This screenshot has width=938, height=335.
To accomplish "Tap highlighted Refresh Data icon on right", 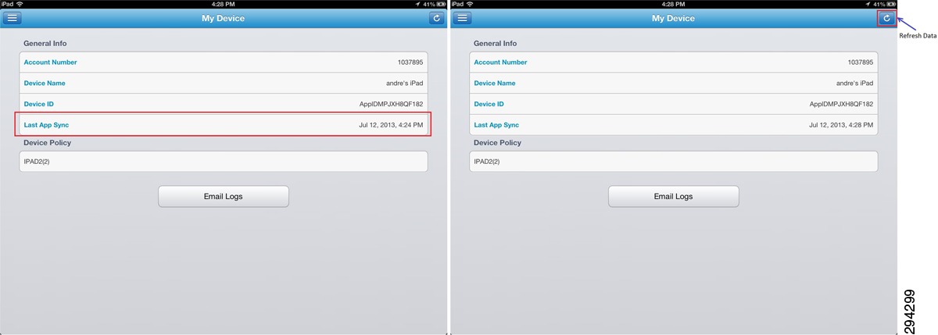I will coord(886,18).
